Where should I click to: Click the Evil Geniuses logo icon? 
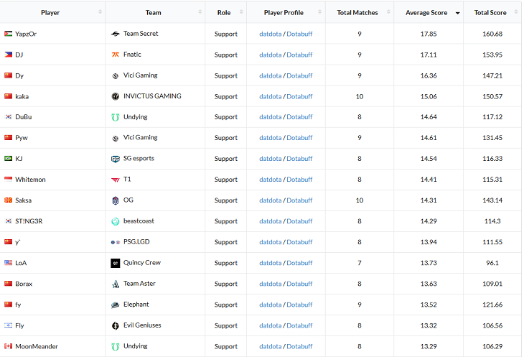(116, 325)
